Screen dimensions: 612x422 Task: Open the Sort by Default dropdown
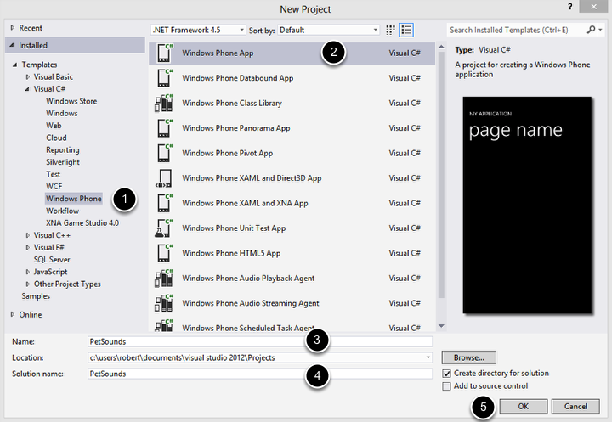pos(328,30)
